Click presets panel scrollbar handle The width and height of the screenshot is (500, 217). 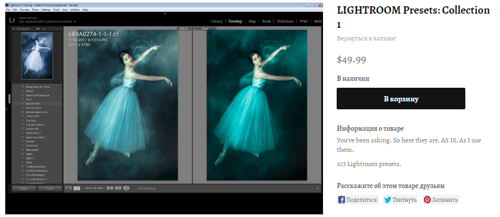click(x=9, y=99)
